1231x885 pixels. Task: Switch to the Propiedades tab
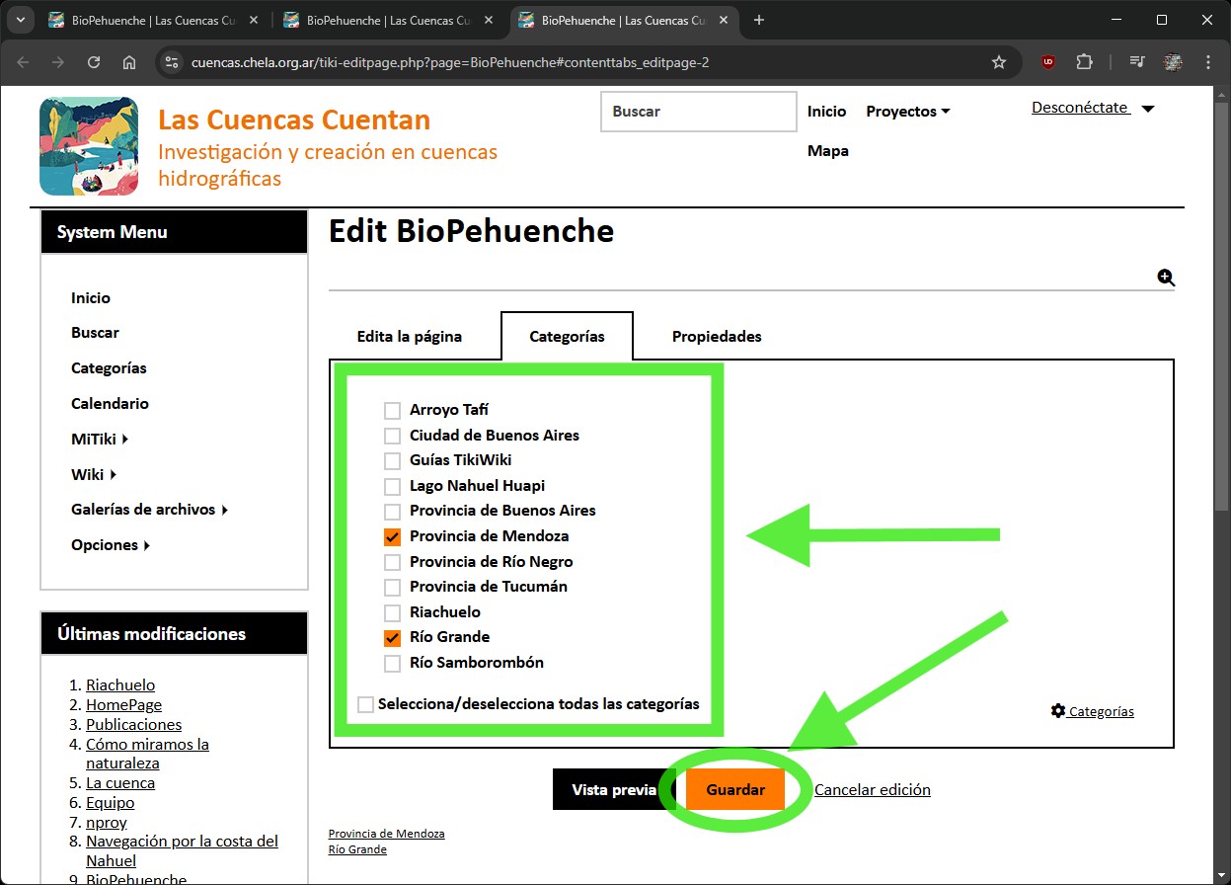coord(717,337)
